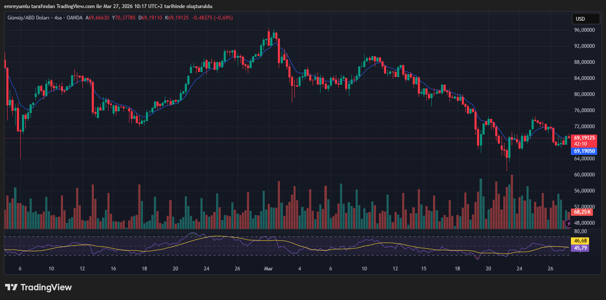The width and height of the screenshot is (606, 300).
Task: Click the TradingView logo icon
Action: coord(11,287)
